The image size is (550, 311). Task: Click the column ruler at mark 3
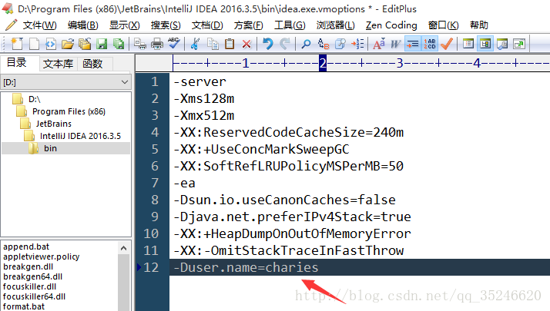click(400, 63)
